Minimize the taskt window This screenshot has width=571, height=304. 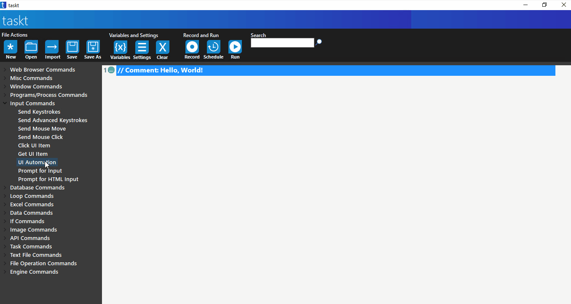525,5
